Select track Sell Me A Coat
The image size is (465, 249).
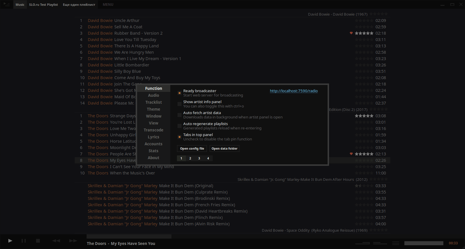[x=232, y=27]
